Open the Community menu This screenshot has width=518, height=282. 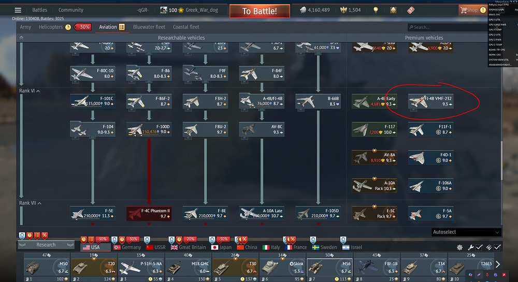[x=70, y=10]
